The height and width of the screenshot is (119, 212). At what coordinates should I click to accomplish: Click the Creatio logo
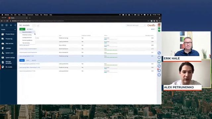click(151, 25)
